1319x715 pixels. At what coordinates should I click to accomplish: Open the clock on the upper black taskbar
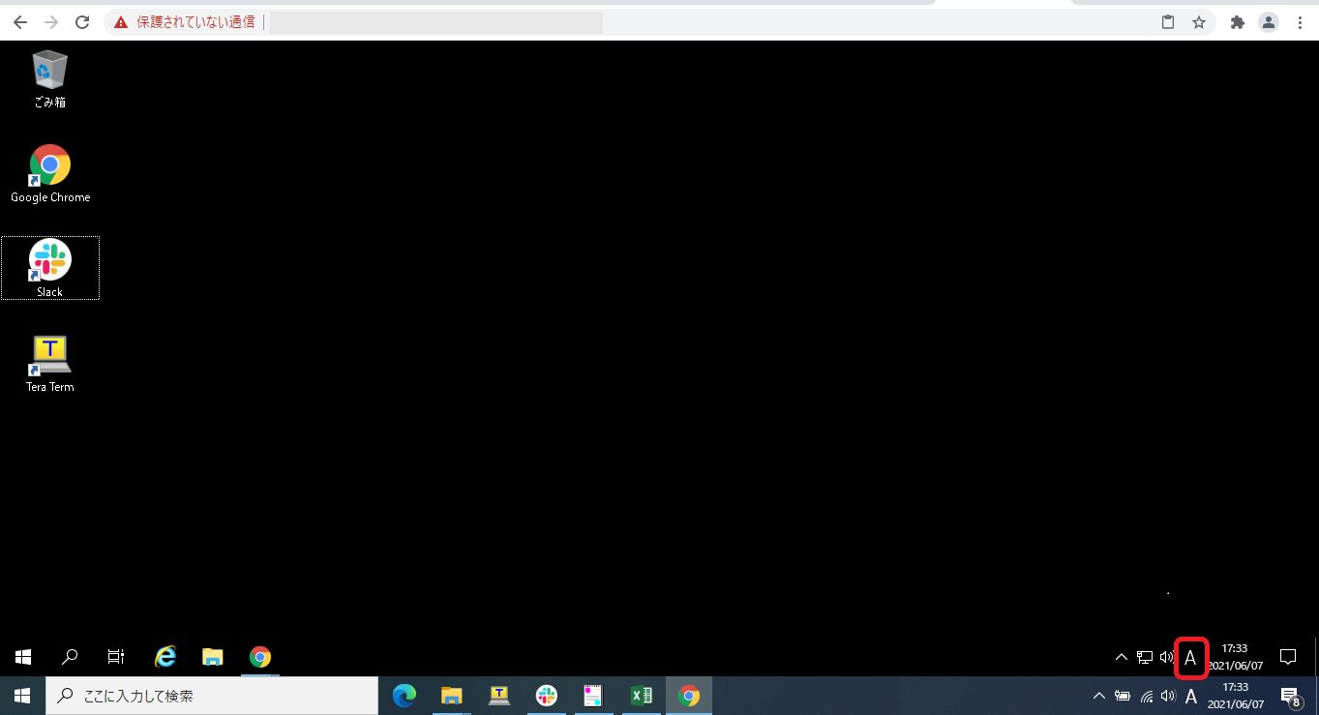coord(1235,657)
